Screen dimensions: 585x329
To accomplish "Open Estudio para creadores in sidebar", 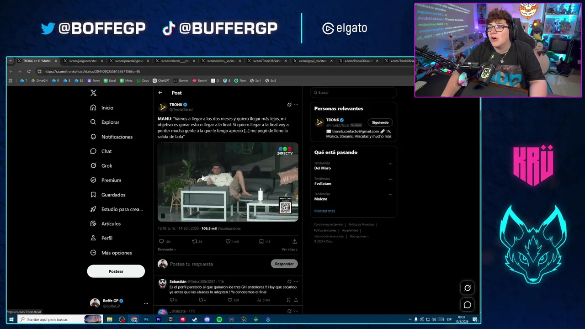I will (117, 209).
